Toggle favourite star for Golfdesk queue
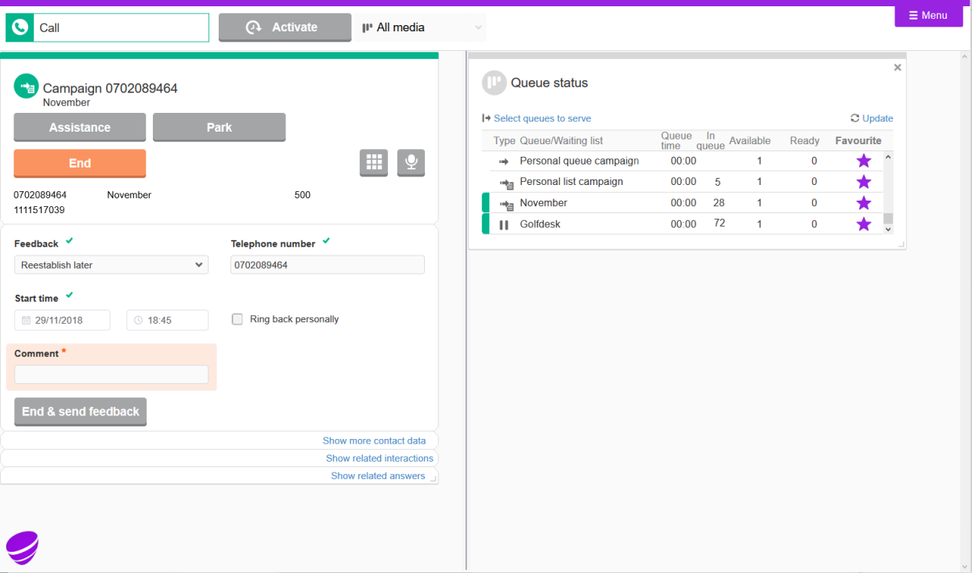 point(863,224)
